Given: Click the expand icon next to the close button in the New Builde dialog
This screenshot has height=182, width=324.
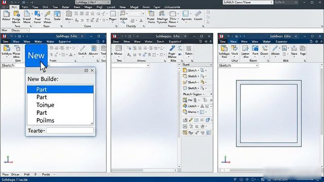Looking at the screenshot, I should click(87, 70).
